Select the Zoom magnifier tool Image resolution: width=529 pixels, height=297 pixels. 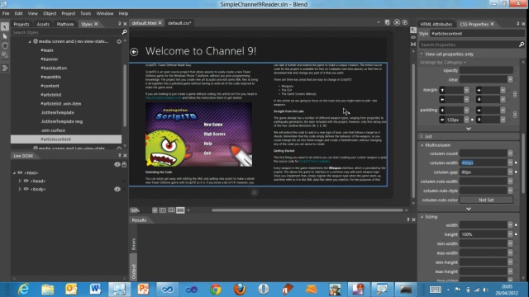[x=5, y=54]
